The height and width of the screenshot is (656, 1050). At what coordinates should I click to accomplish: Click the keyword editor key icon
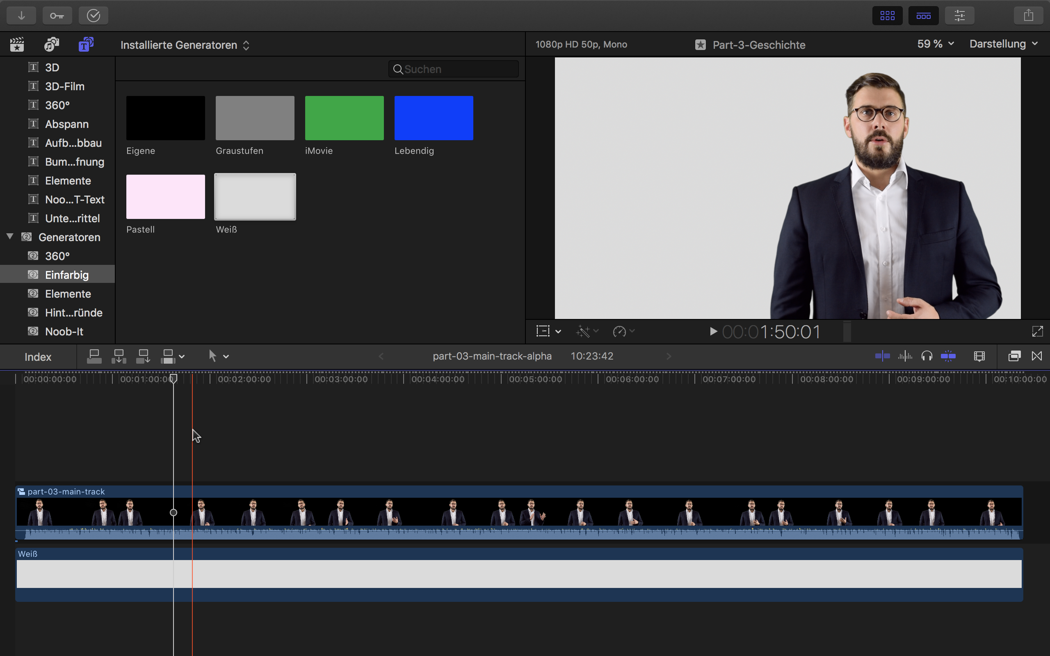(57, 16)
